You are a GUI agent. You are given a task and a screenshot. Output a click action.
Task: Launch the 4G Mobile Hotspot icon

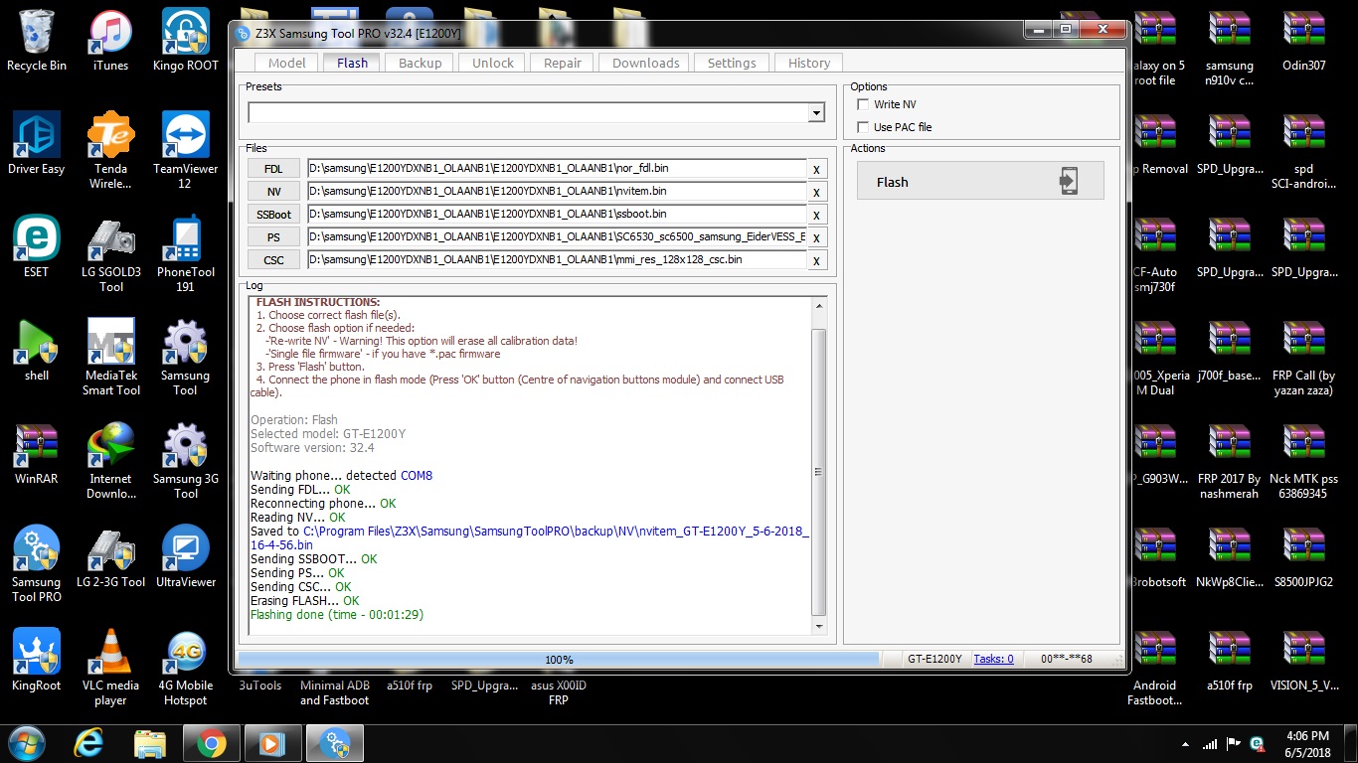pos(185,667)
